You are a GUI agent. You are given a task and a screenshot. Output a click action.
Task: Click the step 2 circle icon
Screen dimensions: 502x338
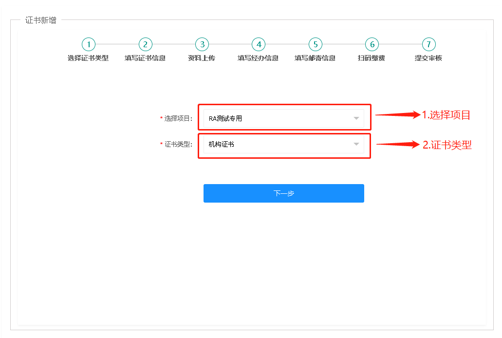coord(145,44)
